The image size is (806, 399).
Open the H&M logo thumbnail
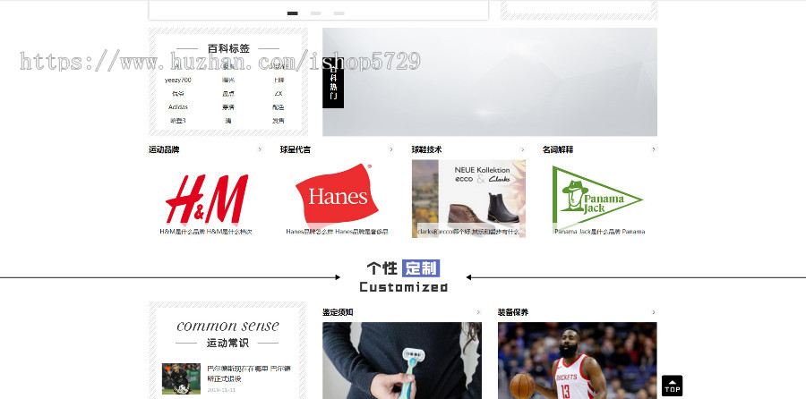(x=206, y=199)
